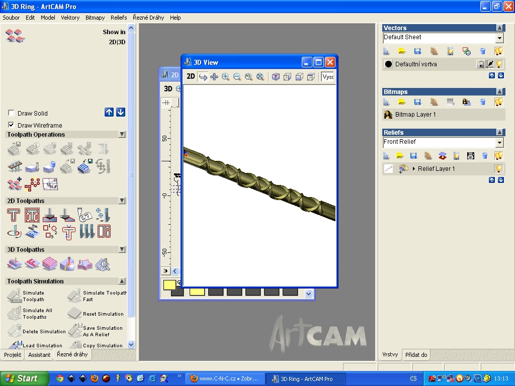Open the Front Relief dropdown
This screenshot has height=386, width=515.
click(499, 143)
